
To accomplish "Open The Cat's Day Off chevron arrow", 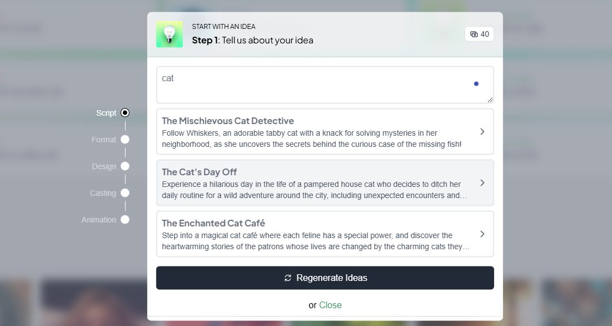I will coord(482,182).
